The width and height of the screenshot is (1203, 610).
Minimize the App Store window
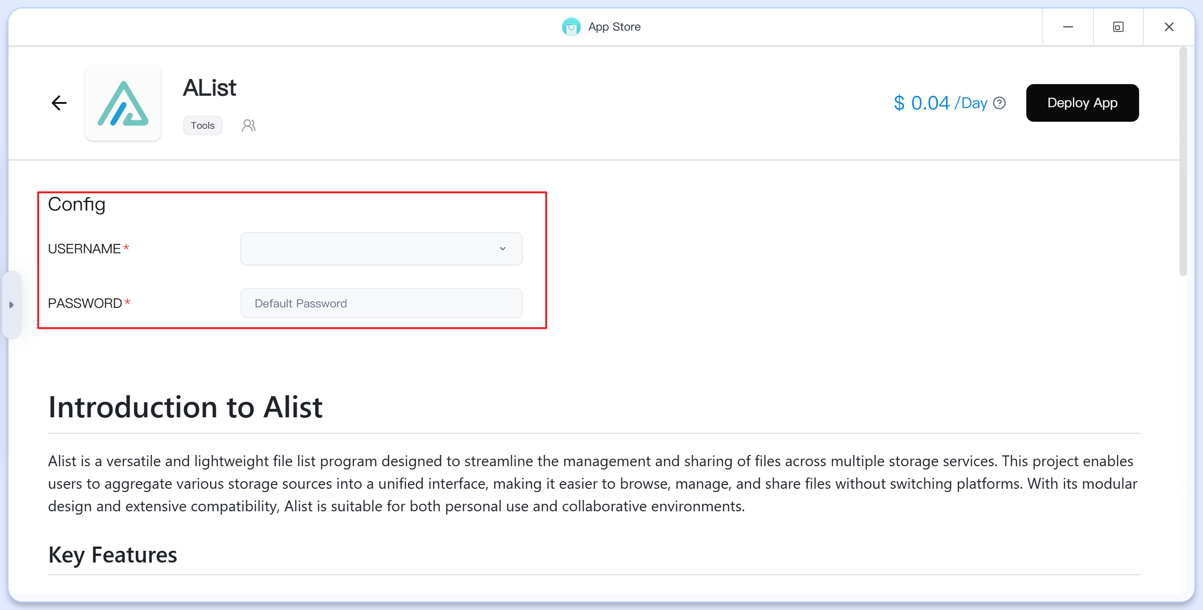[x=1068, y=27]
